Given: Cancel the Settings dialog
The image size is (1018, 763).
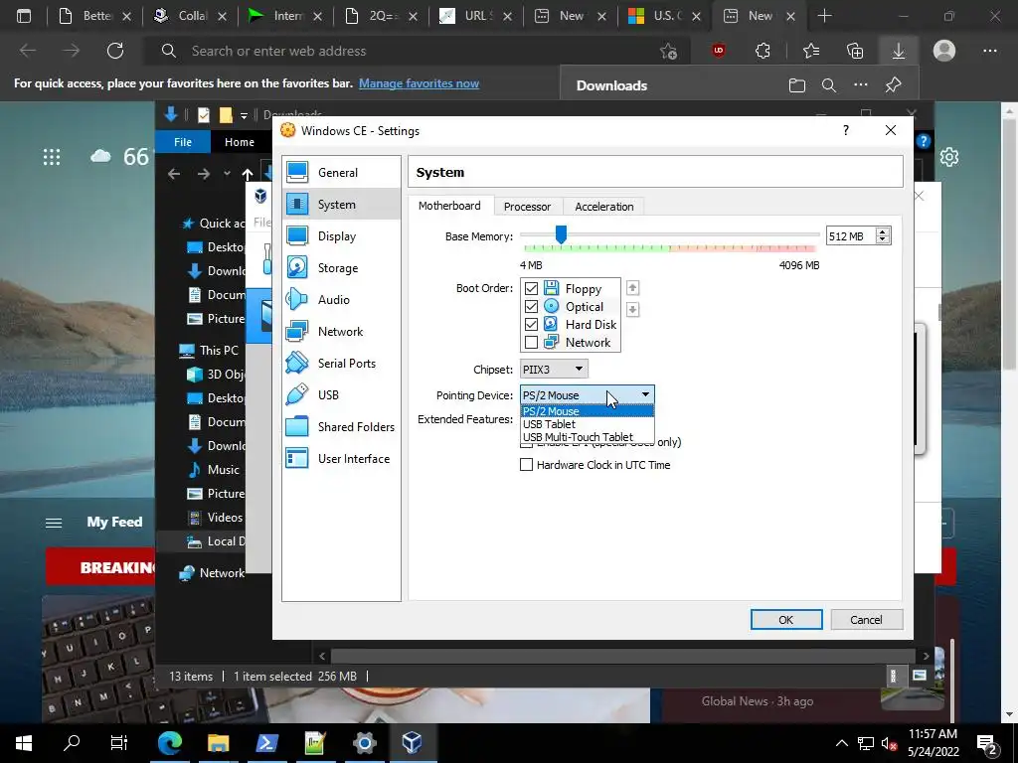Looking at the screenshot, I should pos(866,620).
